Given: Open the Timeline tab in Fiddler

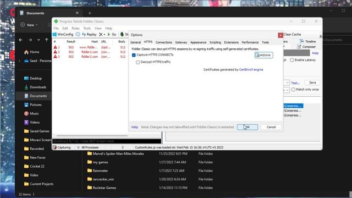Looking at the screenshot, I should coord(307,42).
